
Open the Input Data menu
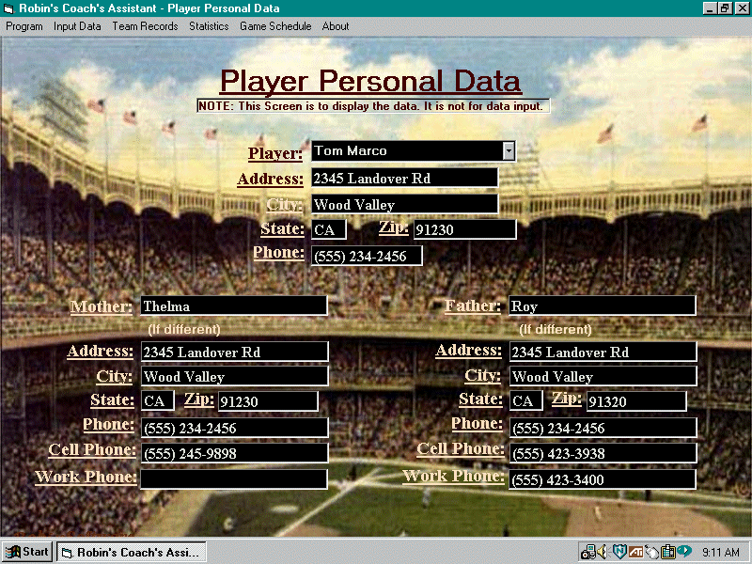click(x=77, y=26)
